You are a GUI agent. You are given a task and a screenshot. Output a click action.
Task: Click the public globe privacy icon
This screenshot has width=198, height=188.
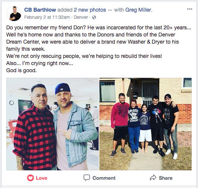coord(94,17)
